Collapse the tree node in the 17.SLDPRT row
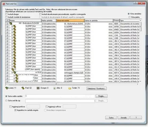148x127 pixels. click(x=12, y=58)
